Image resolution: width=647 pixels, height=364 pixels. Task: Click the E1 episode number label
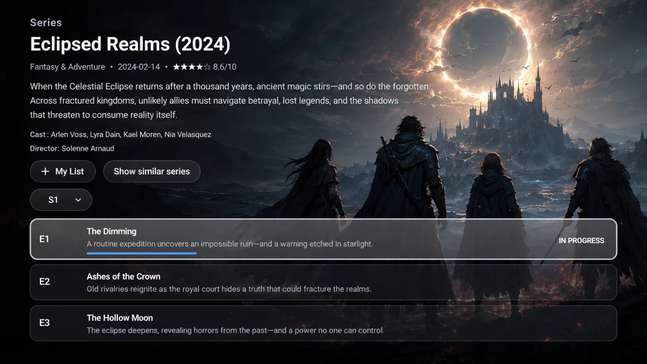click(44, 239)
